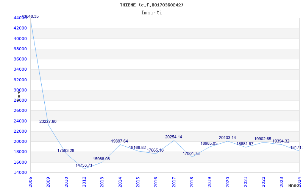Click the 17593.28 value label

click(x=66, y=151)
